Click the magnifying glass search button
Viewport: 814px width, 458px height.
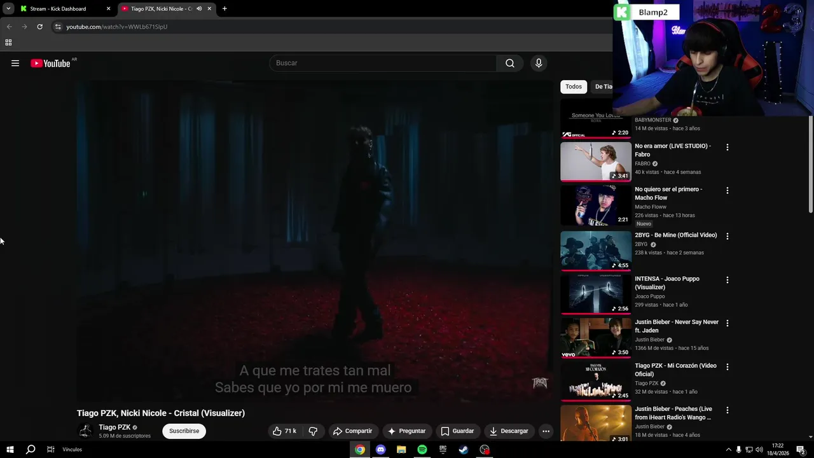click(510, 63)
